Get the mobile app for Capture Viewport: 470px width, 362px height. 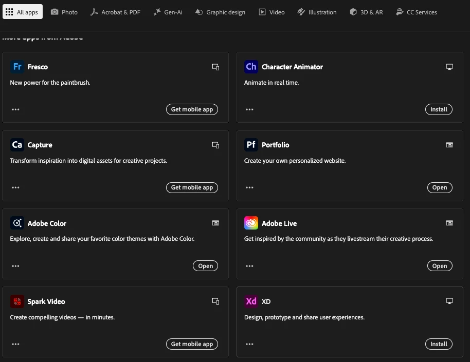pyautogui.click(x=192, y=187)
